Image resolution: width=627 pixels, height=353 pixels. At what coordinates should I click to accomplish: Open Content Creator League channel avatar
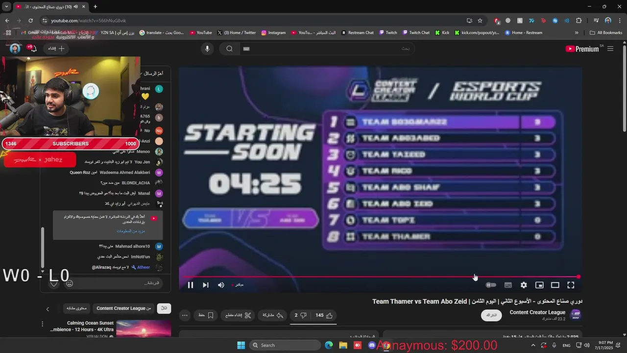576,315
